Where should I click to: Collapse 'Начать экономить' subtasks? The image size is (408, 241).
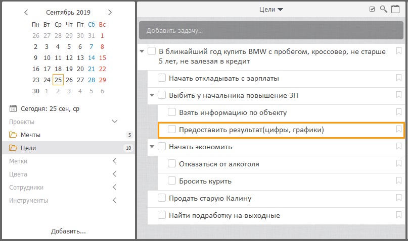point(152,147)
